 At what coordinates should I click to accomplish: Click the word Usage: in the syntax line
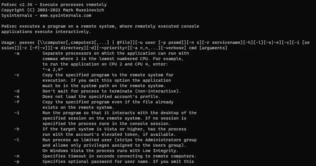click(x=9, y=43)
